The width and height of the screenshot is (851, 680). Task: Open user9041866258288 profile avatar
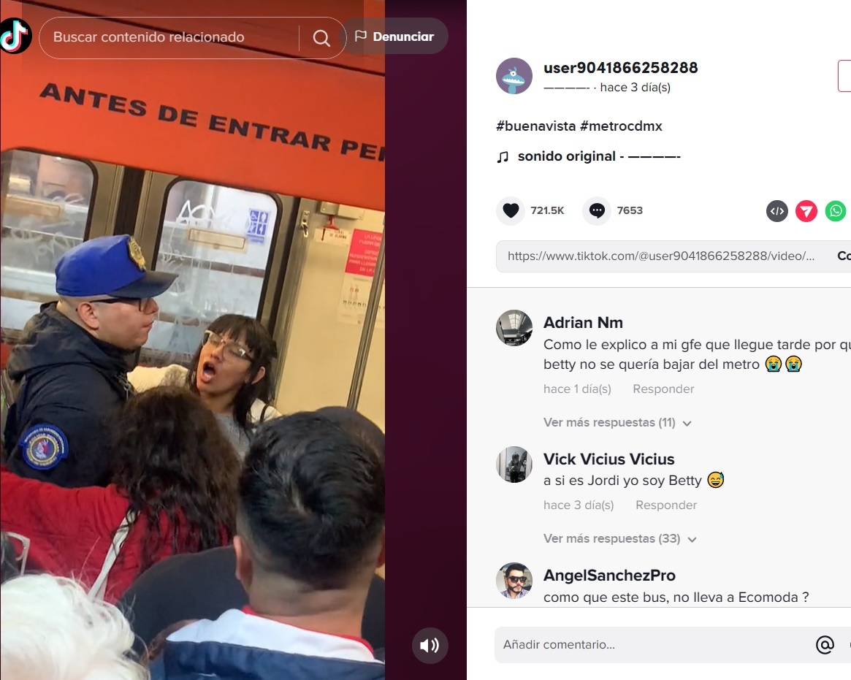tap(514, 76)
